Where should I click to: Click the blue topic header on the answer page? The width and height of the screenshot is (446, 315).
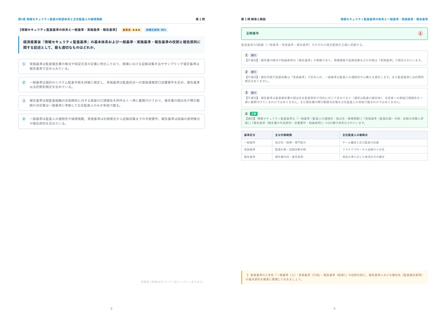click(x=384, y=19)
